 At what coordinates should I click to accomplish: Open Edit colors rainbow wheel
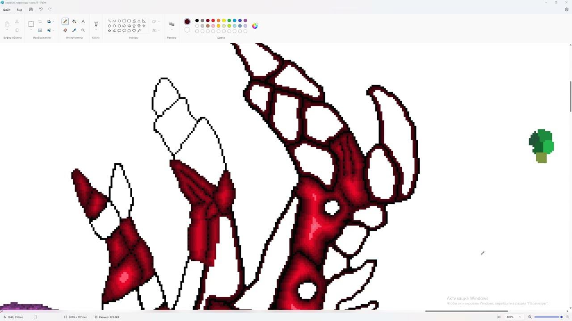255,26
